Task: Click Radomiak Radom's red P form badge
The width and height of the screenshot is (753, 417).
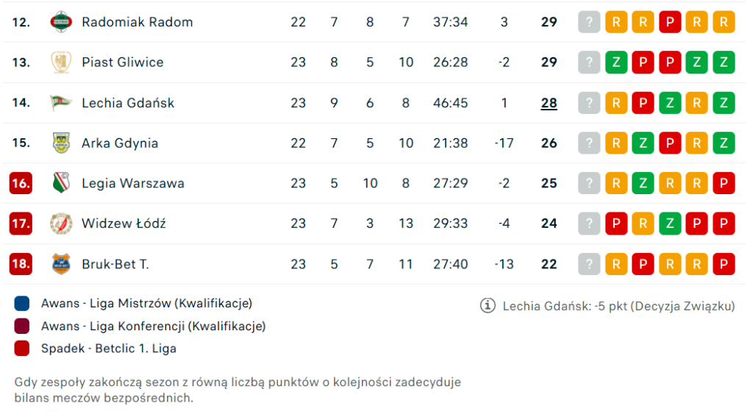Action: tap(670, 22)
